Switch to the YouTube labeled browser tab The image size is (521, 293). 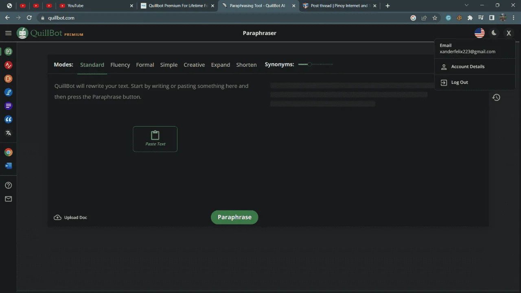click(96, 6)
